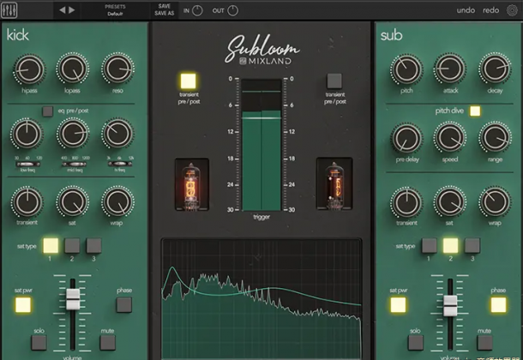This screenshot has width=523, height=360.
Task: Open the settings gear icon
Action: 513,10
